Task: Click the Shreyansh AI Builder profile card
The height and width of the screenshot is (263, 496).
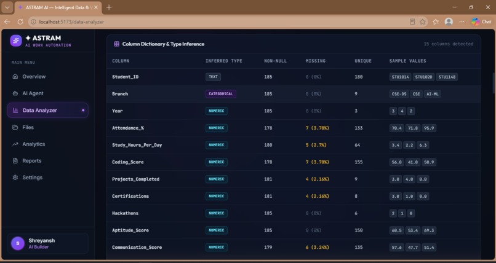Action: coord(48,243)
